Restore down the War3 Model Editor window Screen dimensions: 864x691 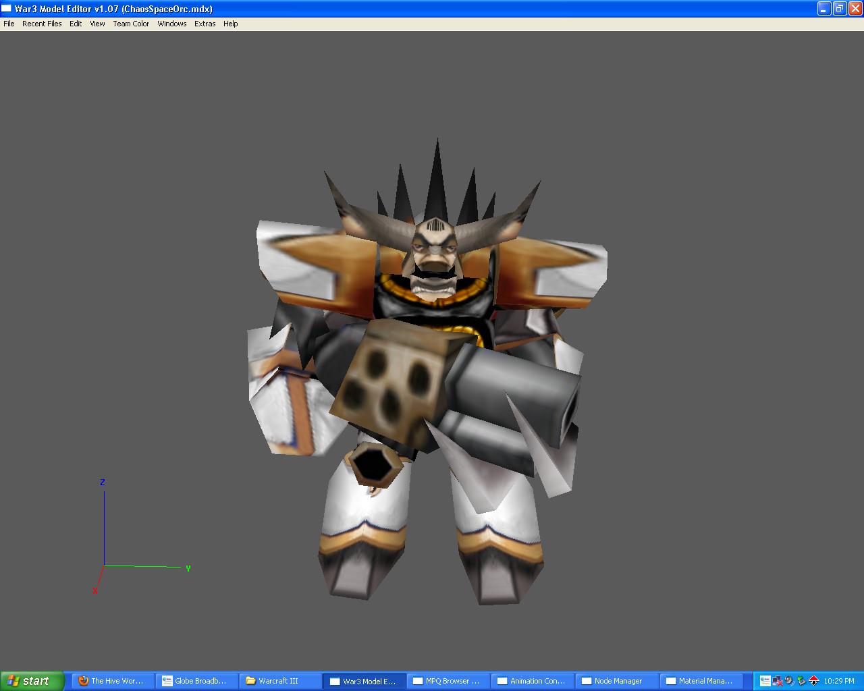[840, 9]
